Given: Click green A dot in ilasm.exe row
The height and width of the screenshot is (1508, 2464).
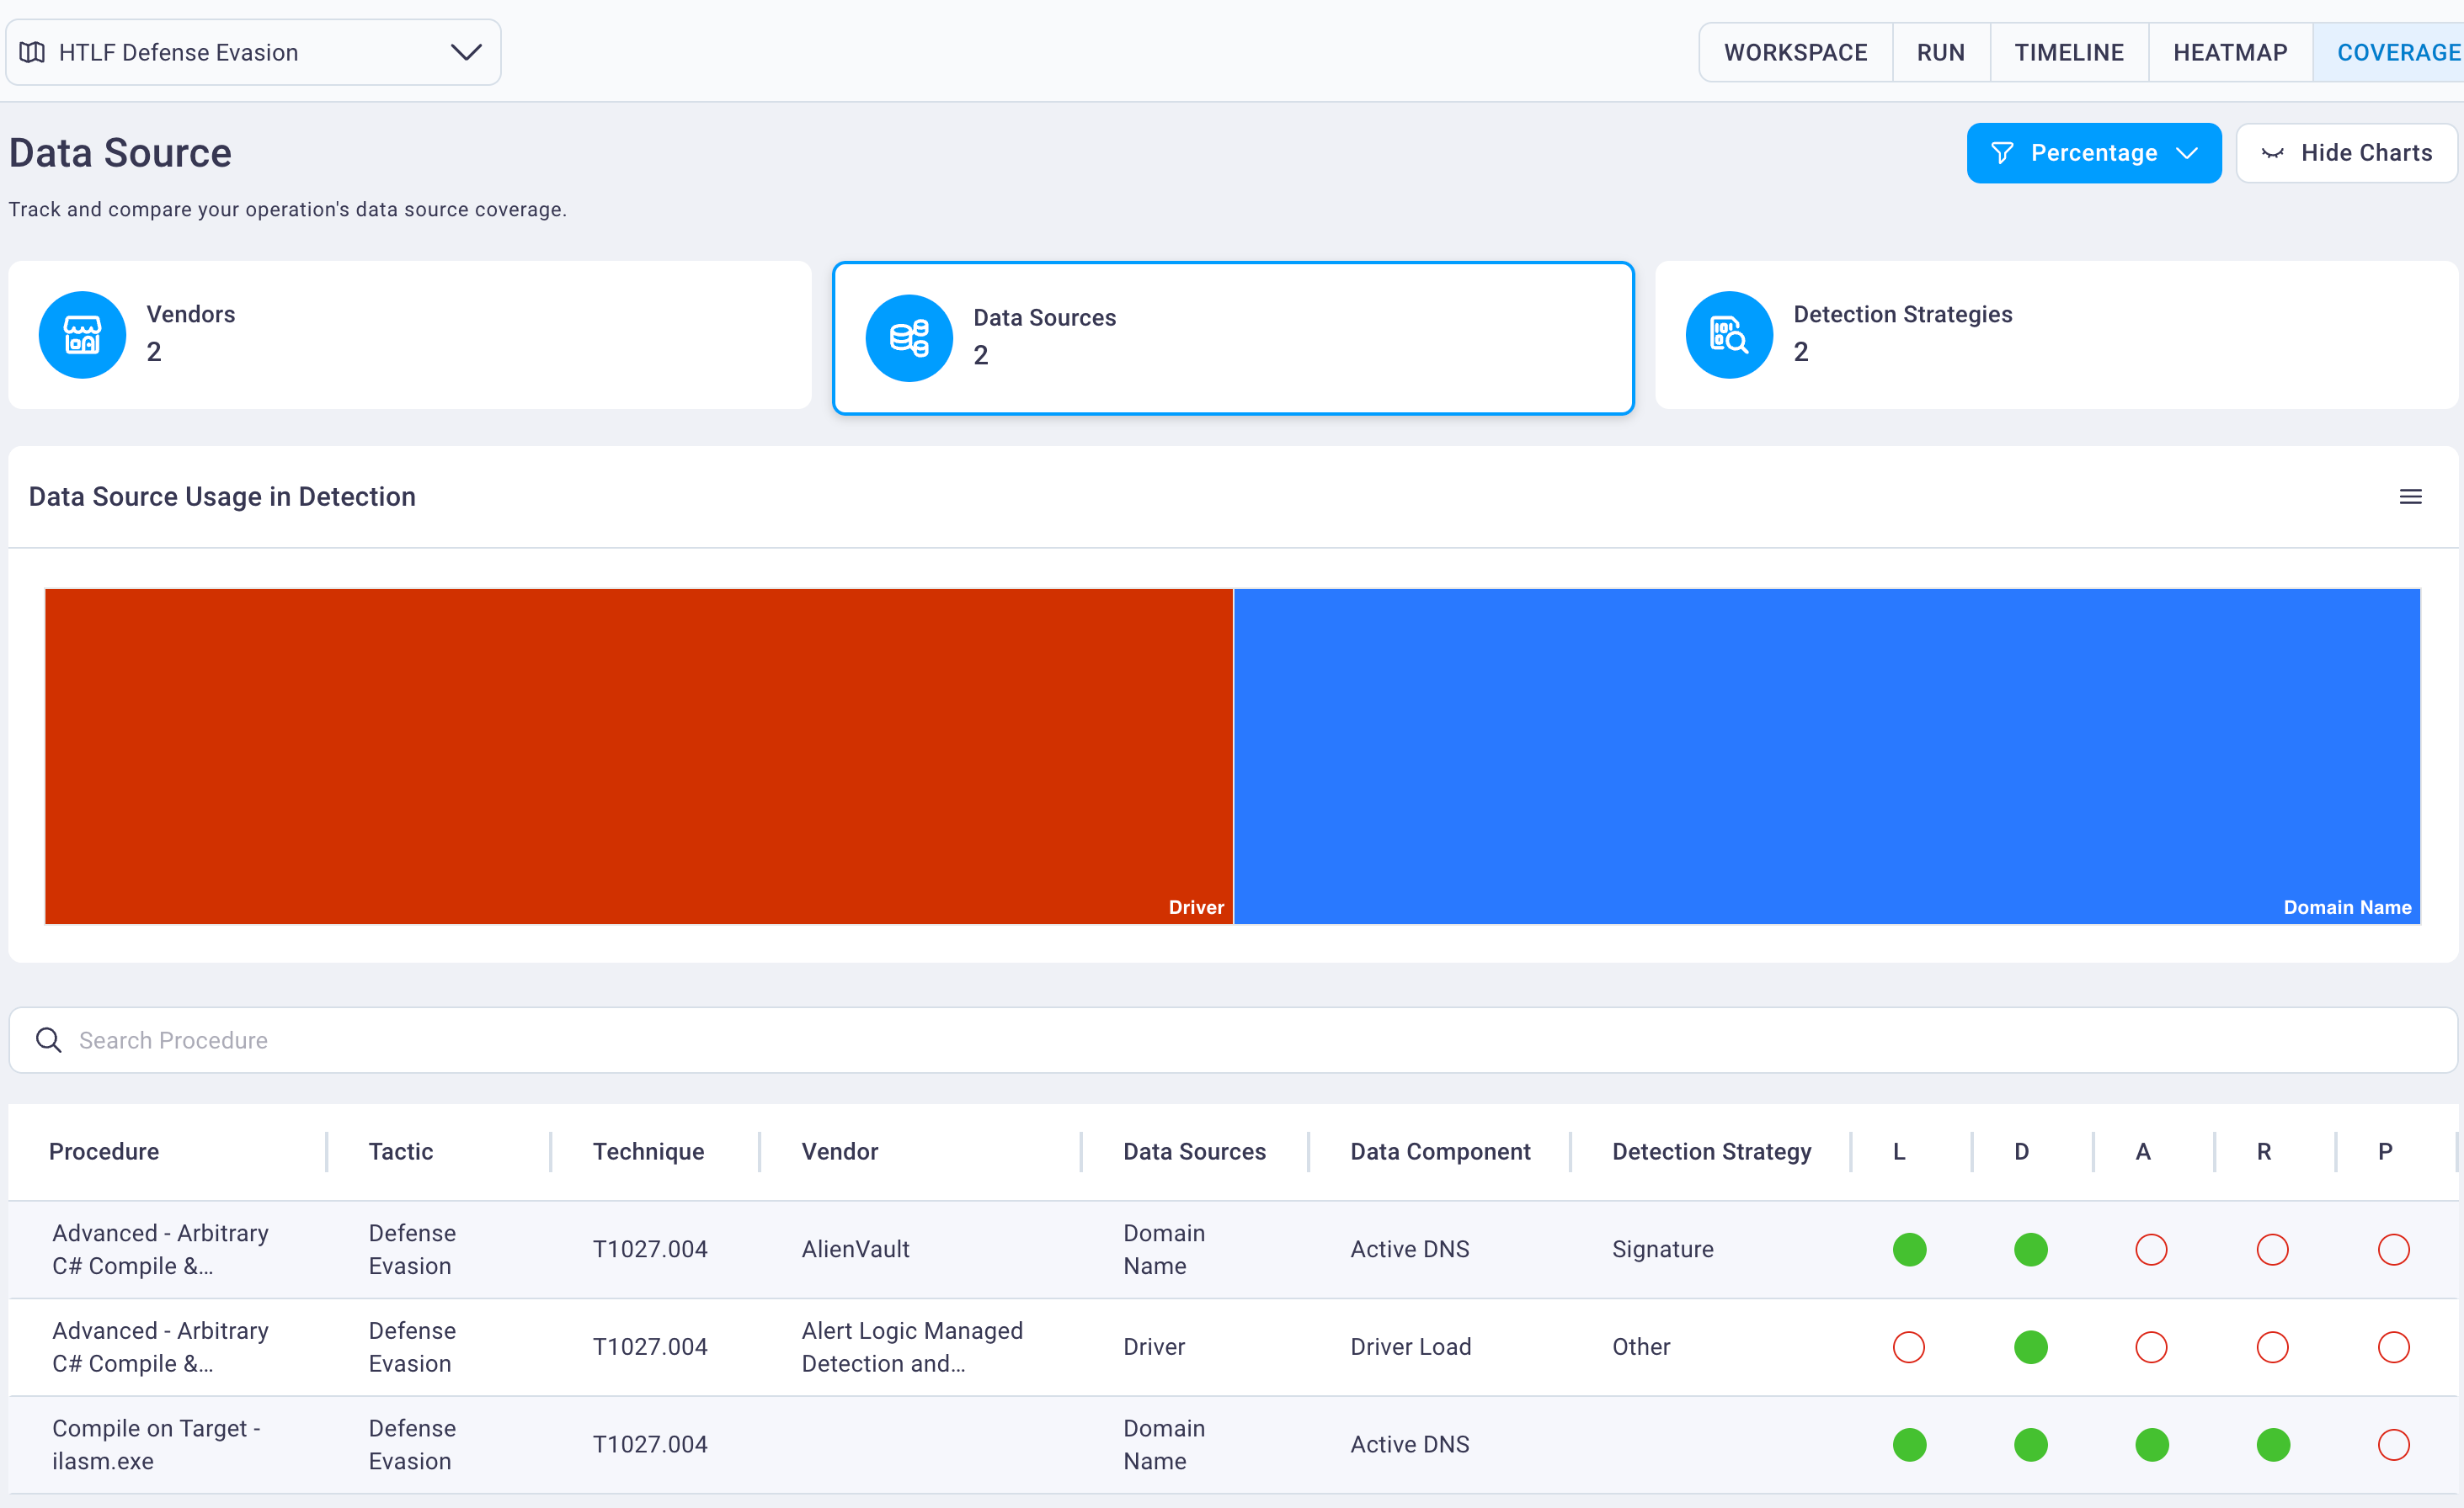Looking at the screenshot, I should (x=2151, y=1445).
